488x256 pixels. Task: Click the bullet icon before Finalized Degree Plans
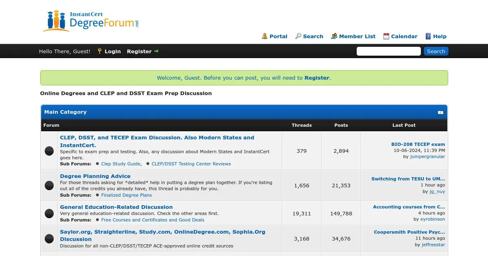click(x=97, y=195)
